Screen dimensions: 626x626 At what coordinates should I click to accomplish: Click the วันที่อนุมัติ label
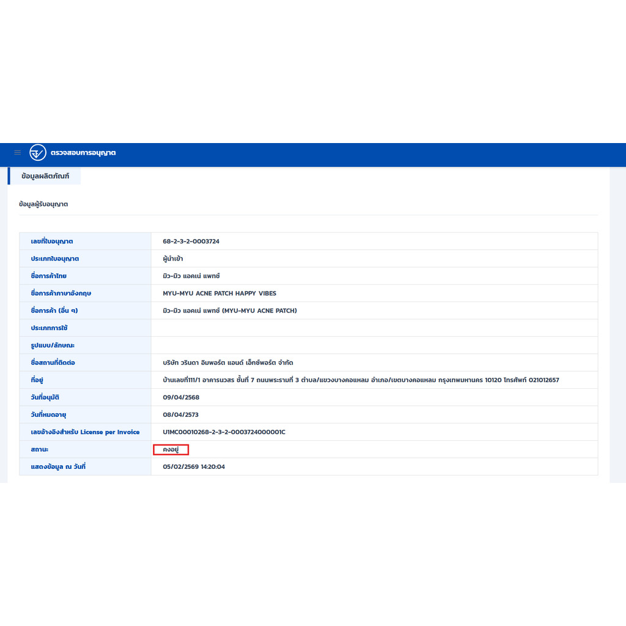point(45,397)
